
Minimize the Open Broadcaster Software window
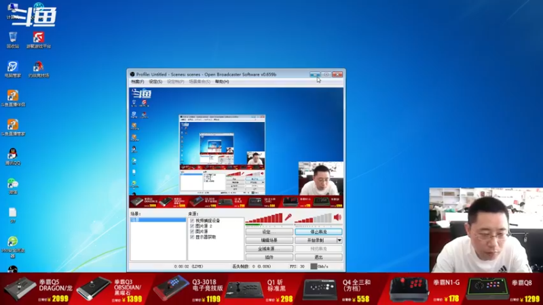click(315, 75)
